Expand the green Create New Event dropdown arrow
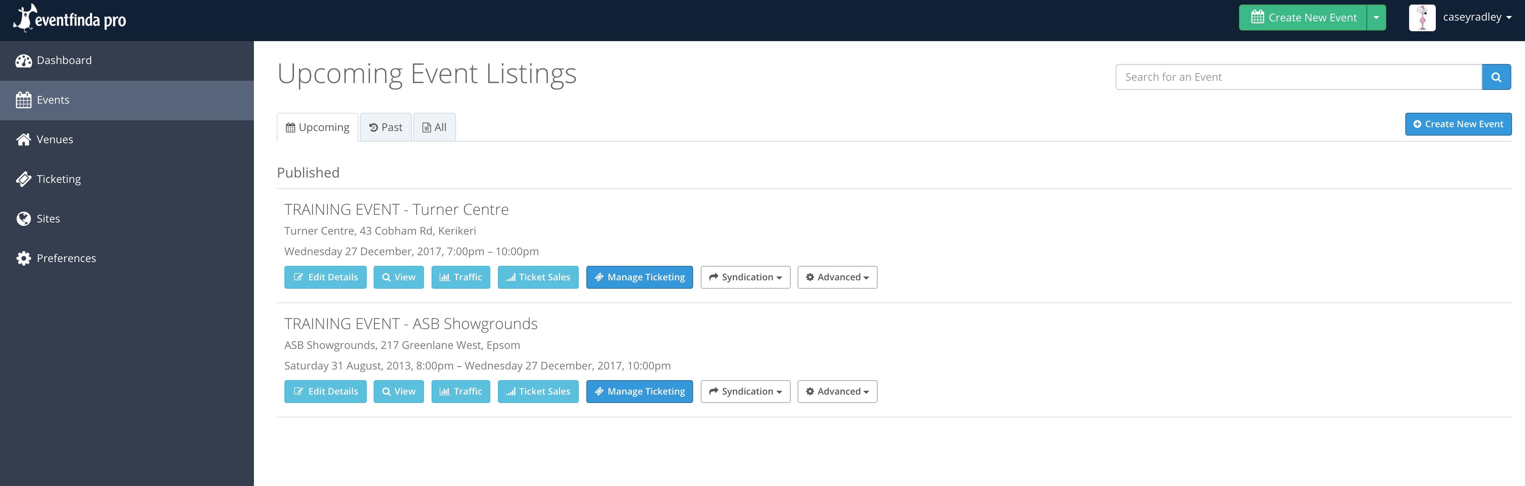This screenshot has height=486, width=1525. click(1376, 18)
